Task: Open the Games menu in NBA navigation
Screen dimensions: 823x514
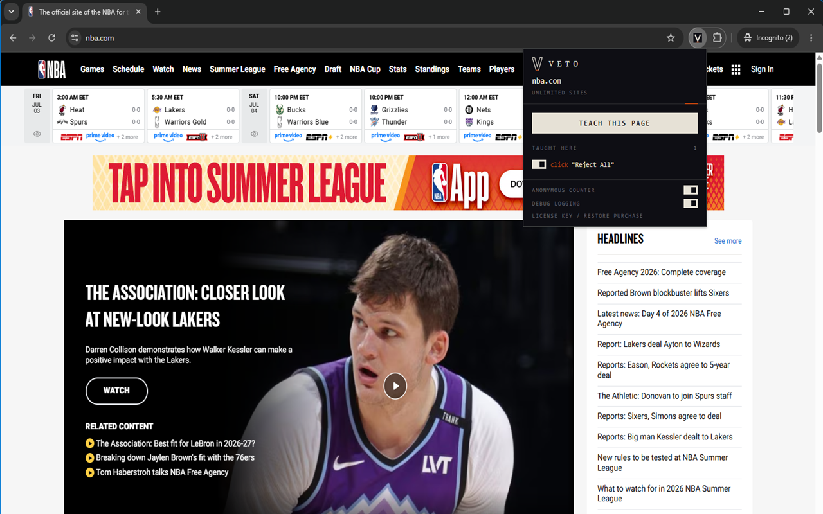Action: [92, 69]
